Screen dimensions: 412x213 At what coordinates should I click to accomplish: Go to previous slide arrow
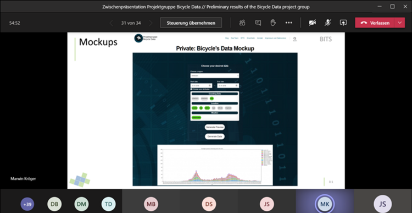click(111, 23)
